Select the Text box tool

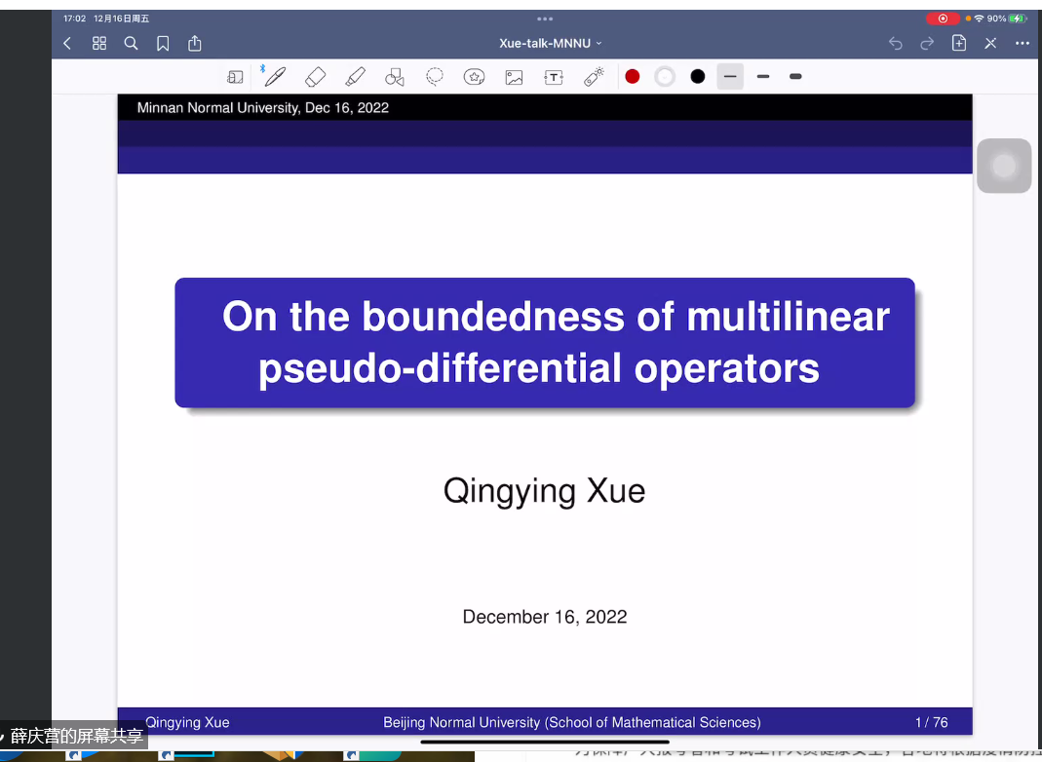tap(554, 77)
